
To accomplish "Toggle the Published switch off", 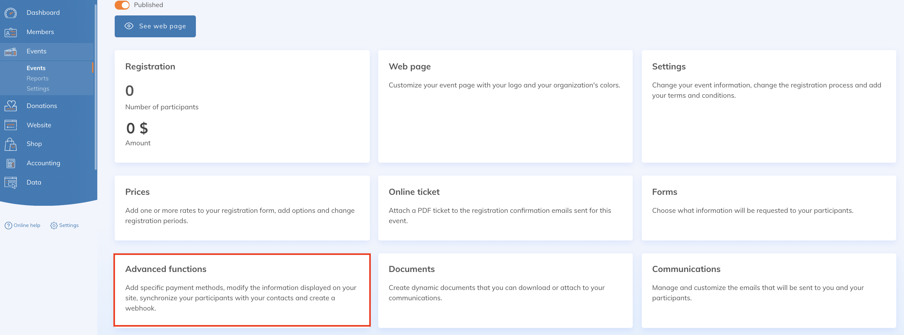I will tap(122, 5).
